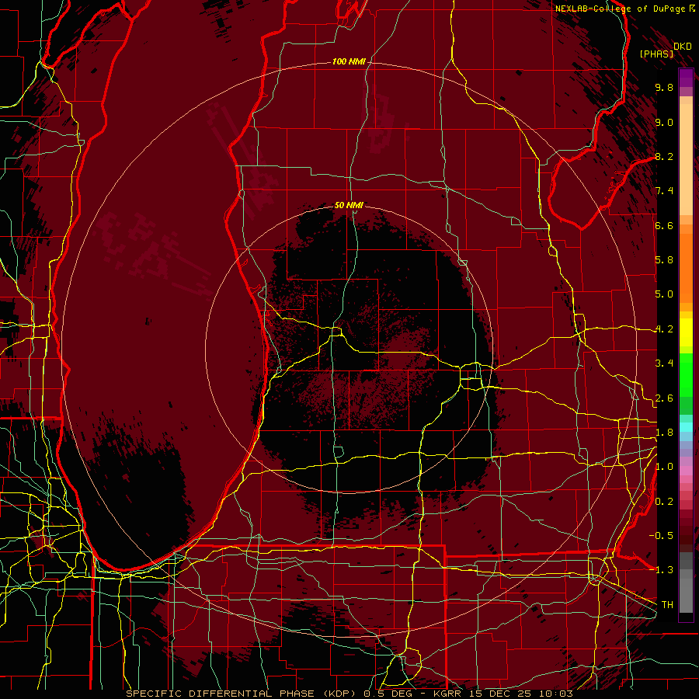Image resolution: width=699 pixels, height=699 pixels.
Task: Pick the orange segment of the color bar
Action: coord(686,269)
